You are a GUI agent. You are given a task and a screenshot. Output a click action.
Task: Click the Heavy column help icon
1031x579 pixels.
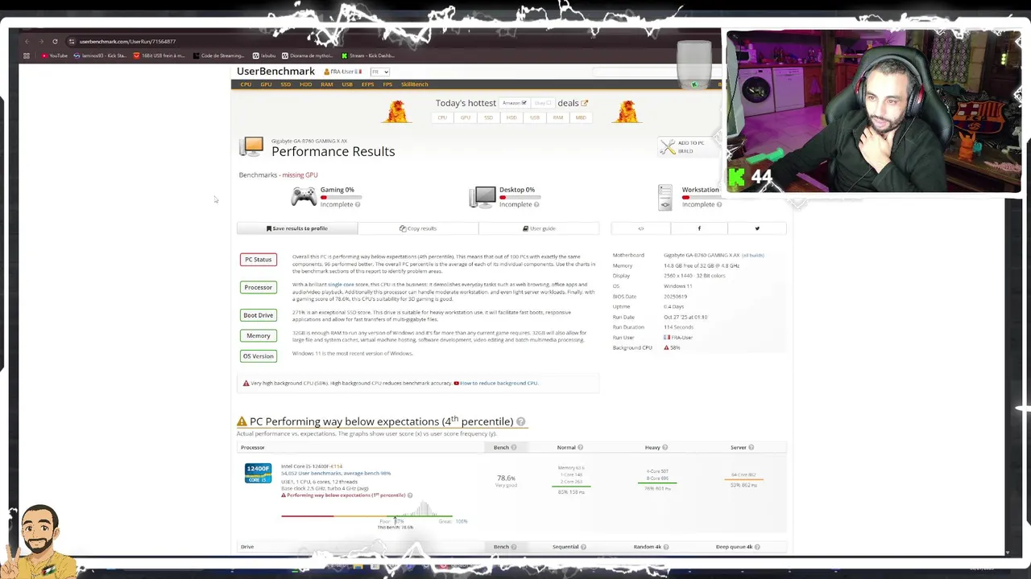point(665,447)
